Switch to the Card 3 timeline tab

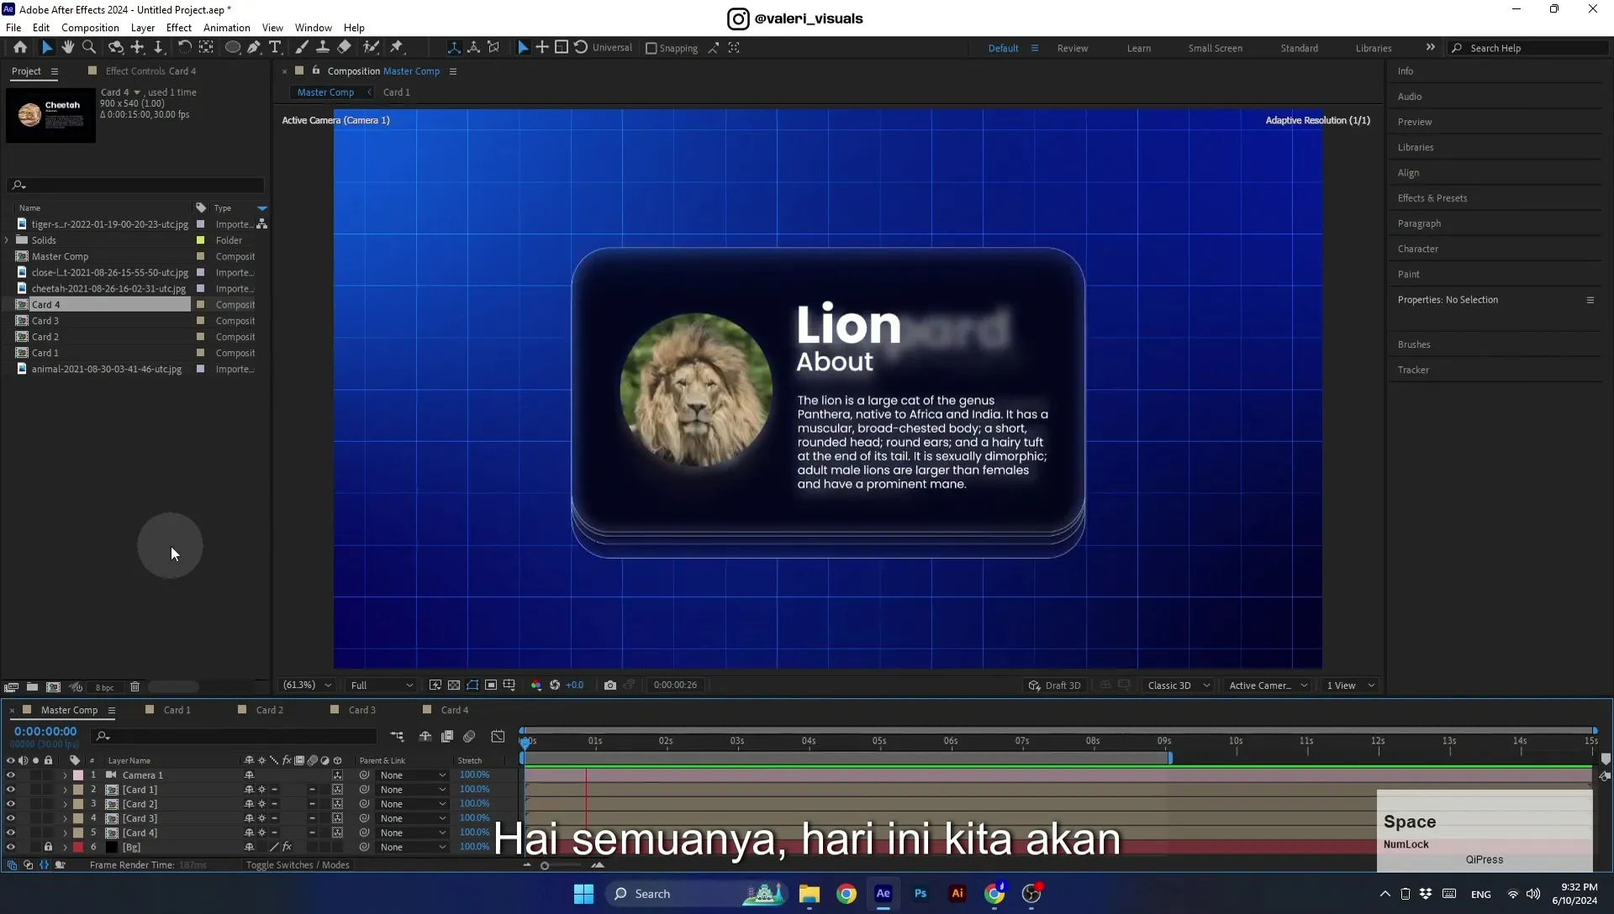point(362,710)
